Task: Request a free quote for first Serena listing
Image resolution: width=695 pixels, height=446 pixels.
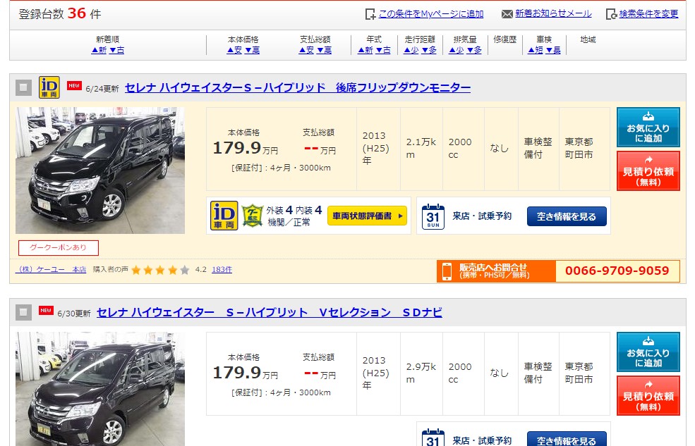Action: [648, 171]
